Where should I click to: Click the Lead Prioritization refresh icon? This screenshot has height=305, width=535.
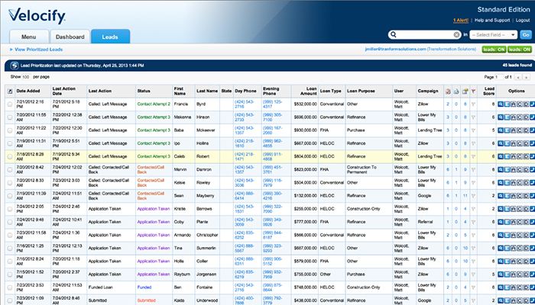click(x=14, y=66)
